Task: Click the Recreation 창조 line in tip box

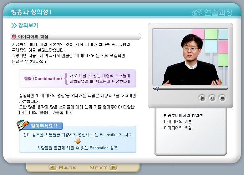Action: [78, 148]
